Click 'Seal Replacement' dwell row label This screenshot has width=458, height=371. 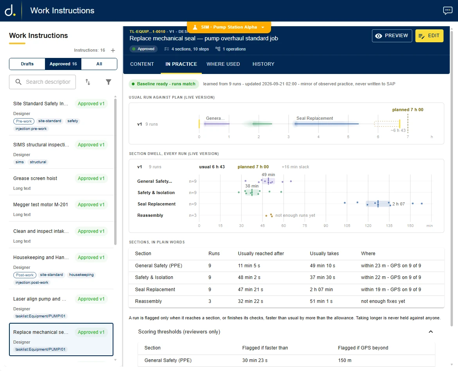click(x=156, y=204)
